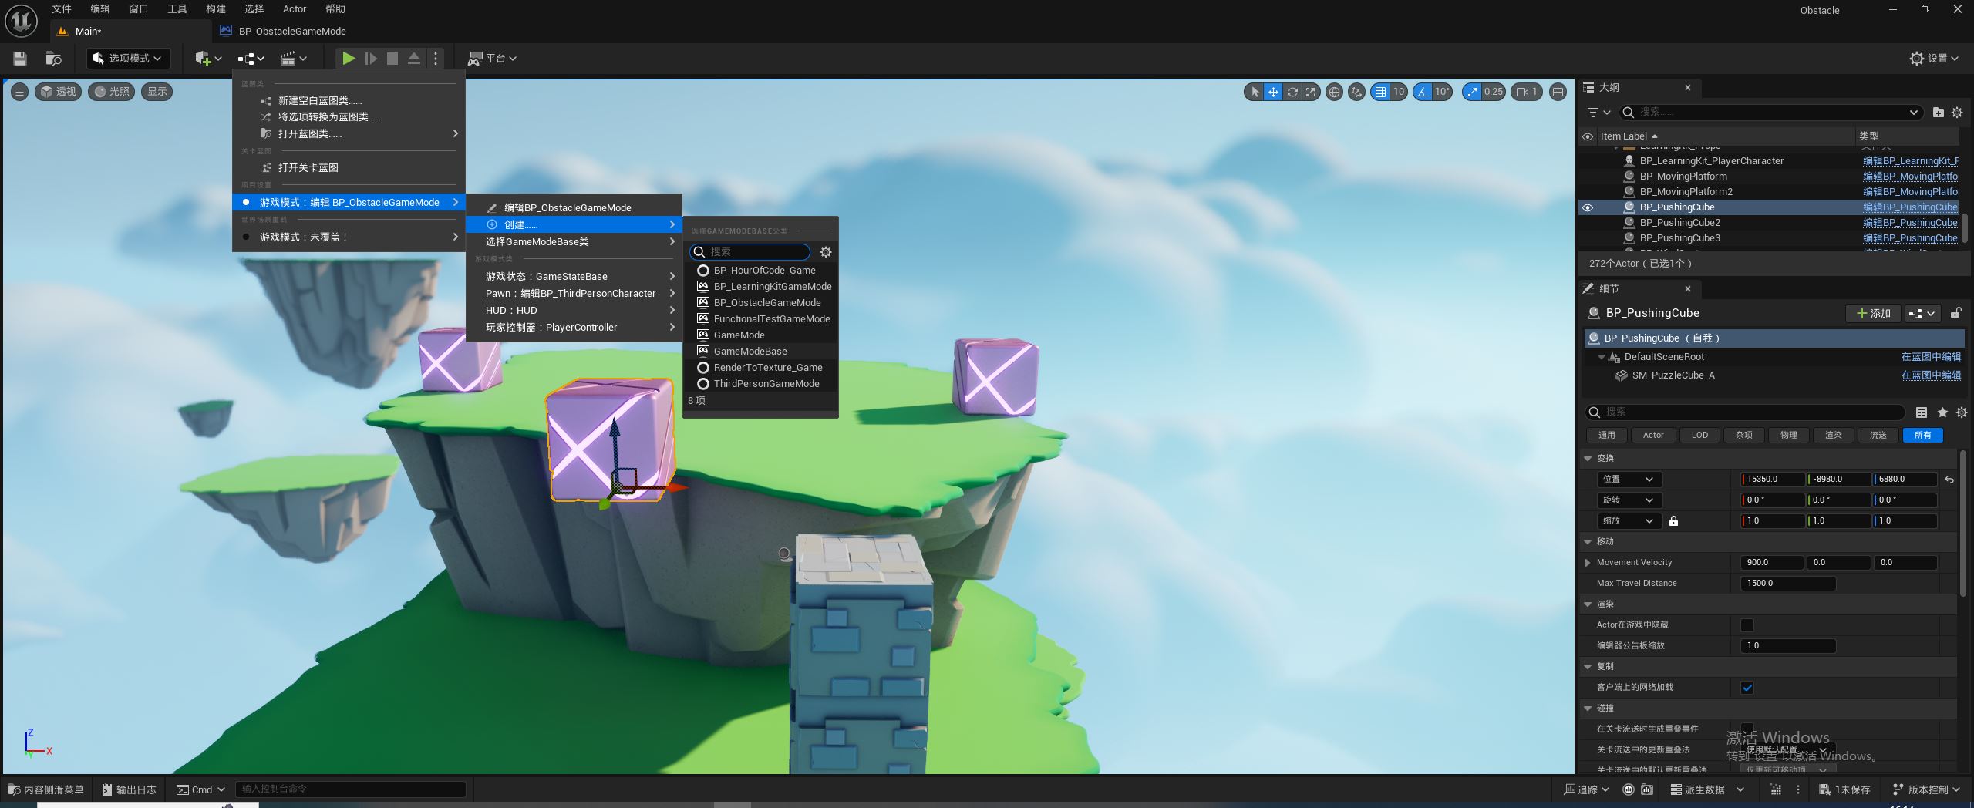Image resolution: width=1974 pixels, height=808 pixels.
Task: Activate the rotate gizmo tool
Action: [1292, 92]
